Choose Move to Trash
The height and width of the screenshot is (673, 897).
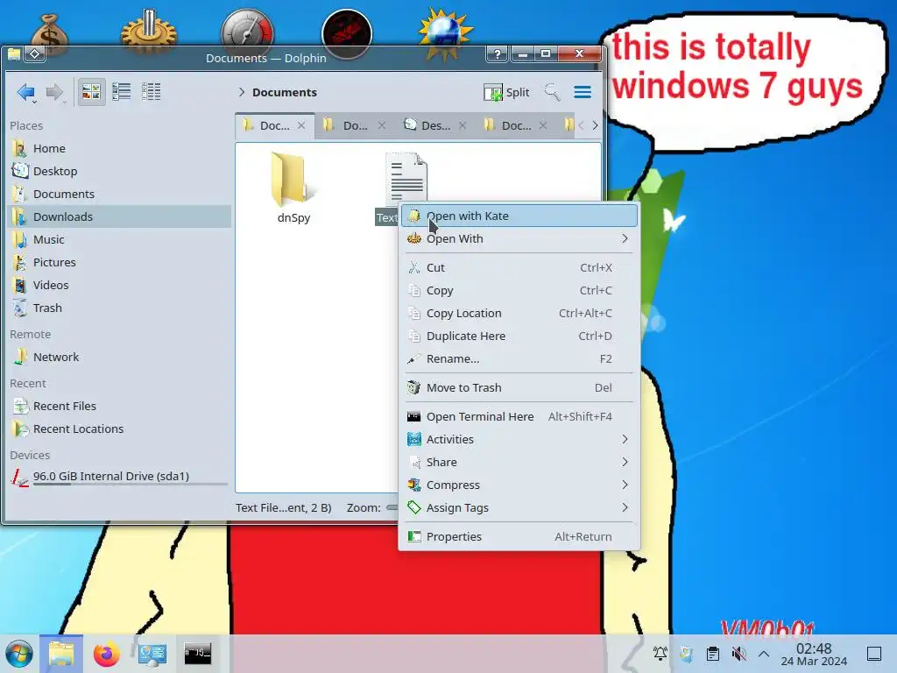tap(519, 387)
